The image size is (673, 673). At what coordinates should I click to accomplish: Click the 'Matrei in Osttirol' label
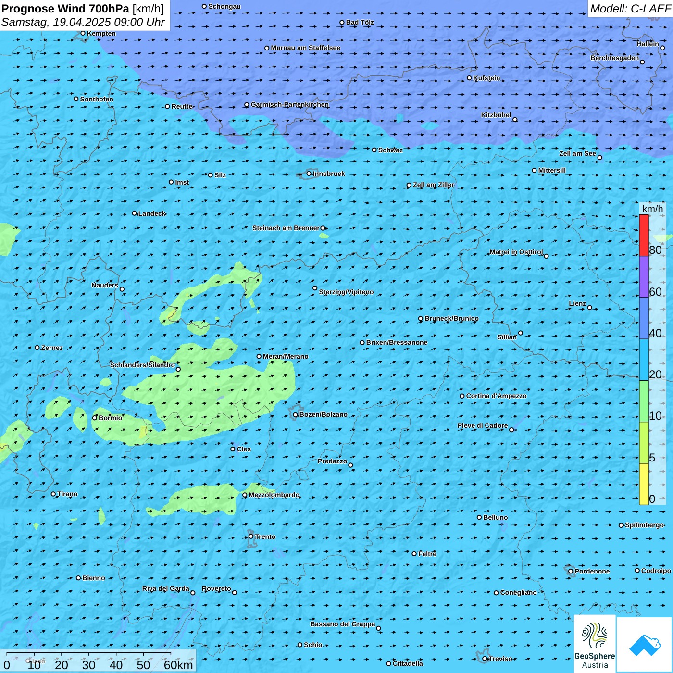pos(516,252)
